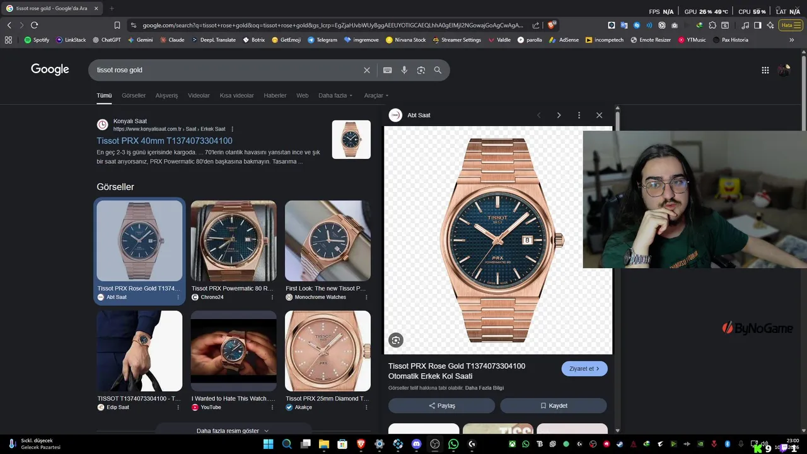Close the image preview panel
Image resolution: width=807 pixels, height=454 pixels.
tap(599, 115)
